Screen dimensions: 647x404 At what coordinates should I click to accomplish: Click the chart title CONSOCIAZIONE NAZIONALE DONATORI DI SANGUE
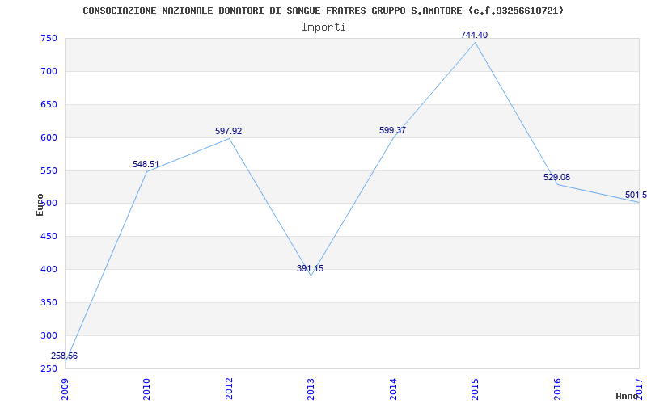pos(323,11)
